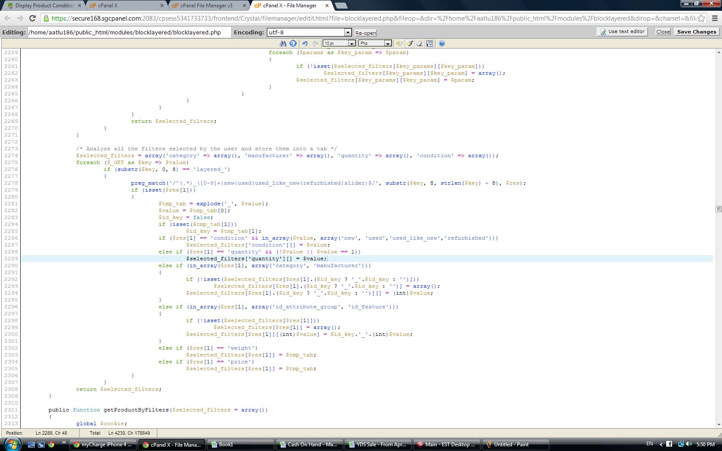
Task: Switch to cPanel File Manager v3 tab
Action: click(x=206, y=6)
